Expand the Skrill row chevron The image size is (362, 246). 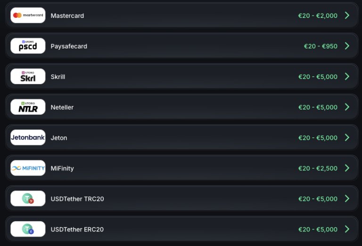(x=347, y=77)
